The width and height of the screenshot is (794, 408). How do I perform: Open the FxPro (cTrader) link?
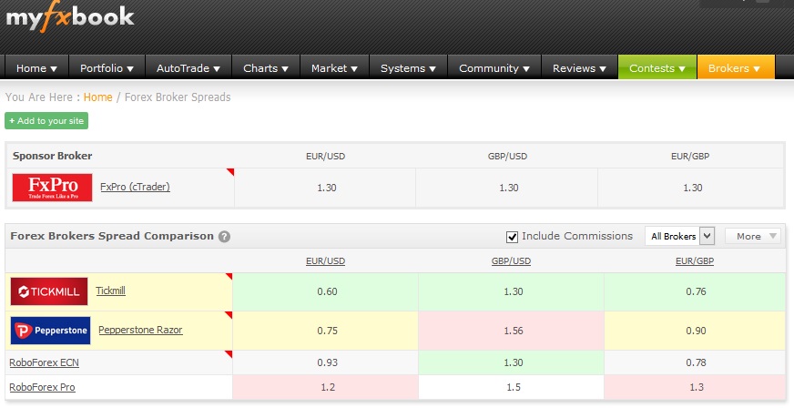pos(135,187)
